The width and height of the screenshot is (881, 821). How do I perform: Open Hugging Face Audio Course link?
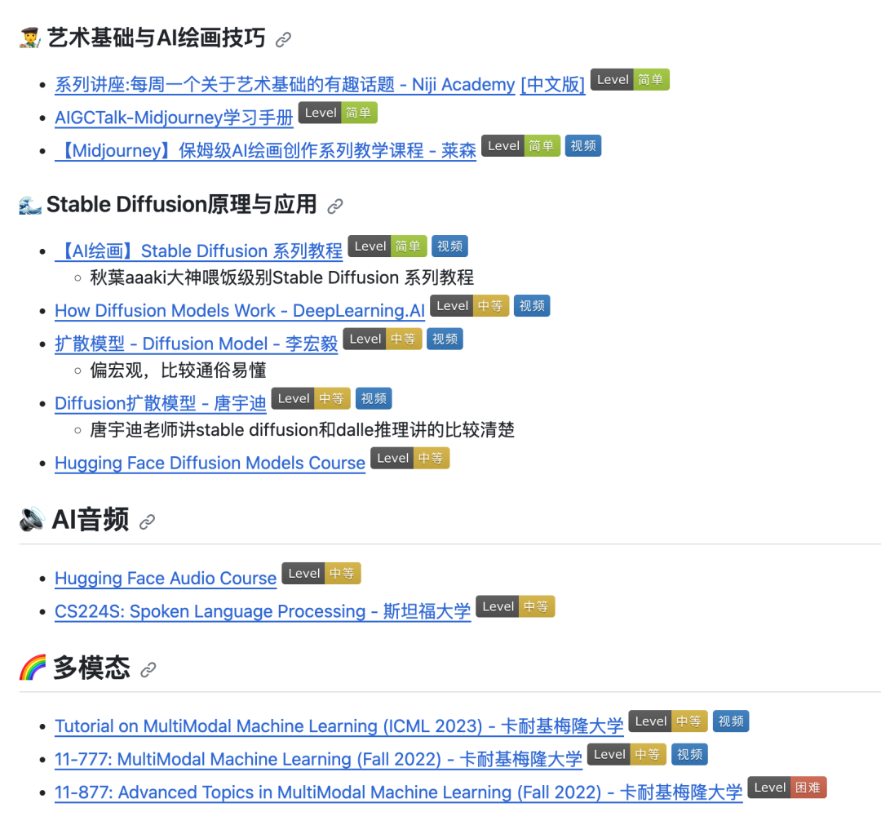pos(165,578)
